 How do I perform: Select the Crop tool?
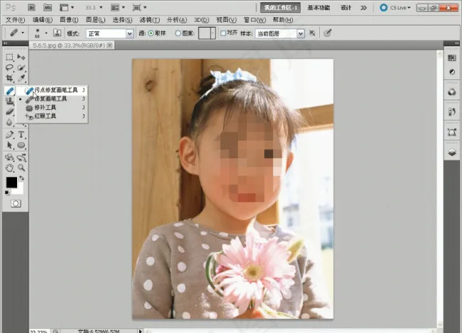point(9,78)
